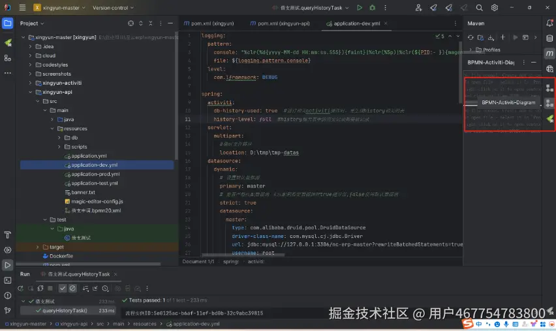The width and height of the screenshot is (556, 331).
Task: Download Maven sources and documentation
Action: tap(491, 38)
